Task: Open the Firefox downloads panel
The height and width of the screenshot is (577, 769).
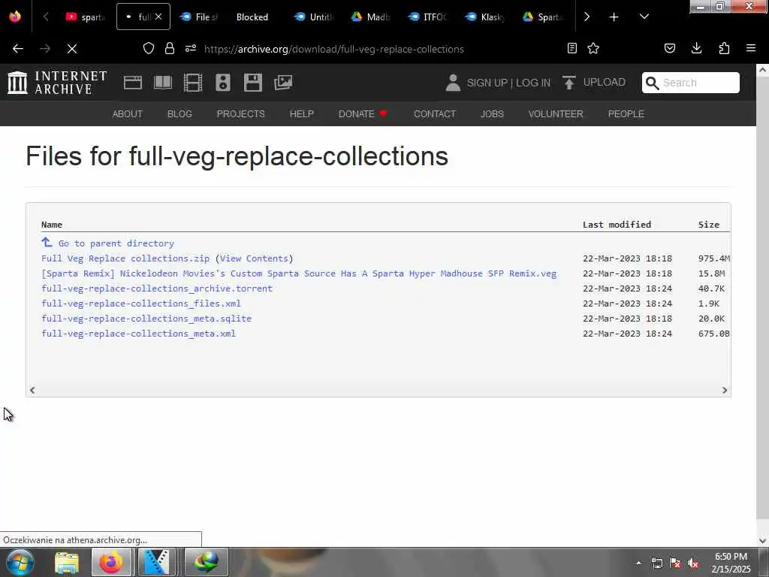Action: point(696,49)
